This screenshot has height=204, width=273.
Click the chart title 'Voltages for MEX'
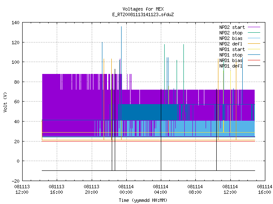pyautogui.click(x=143, y=9)
